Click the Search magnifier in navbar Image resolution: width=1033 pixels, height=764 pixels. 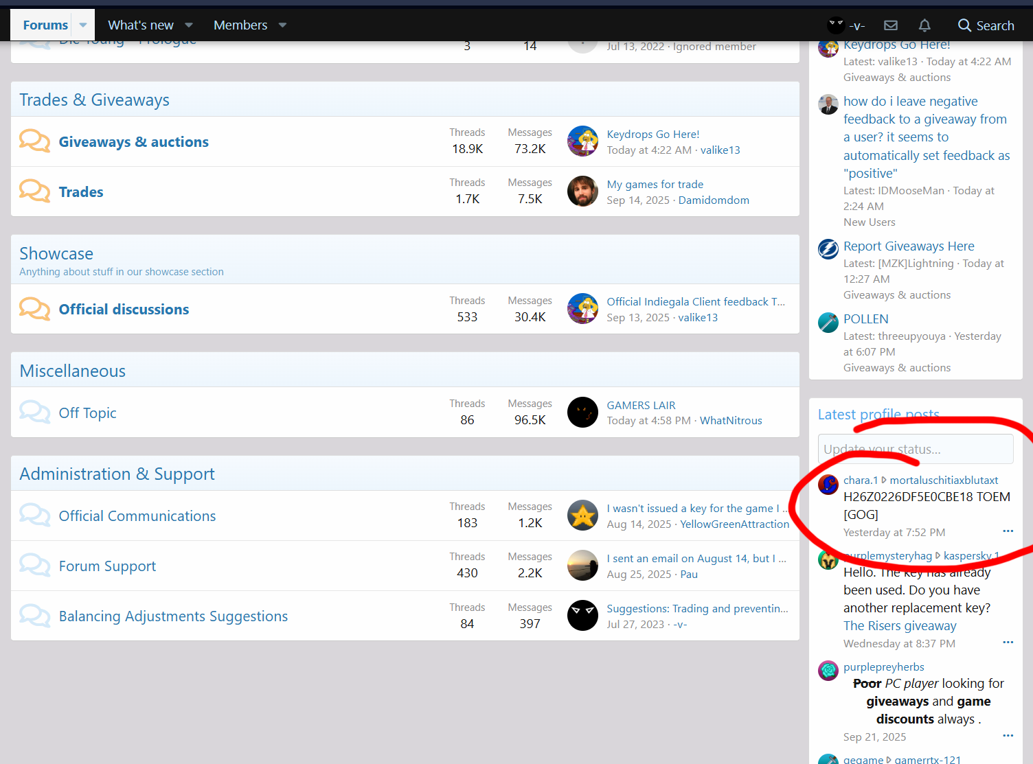pyautogui.click(x=986, y=25)
